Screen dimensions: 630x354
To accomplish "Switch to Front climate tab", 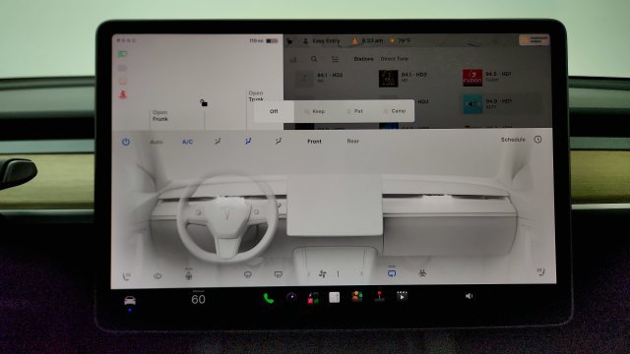I will [x=314, y=142].
